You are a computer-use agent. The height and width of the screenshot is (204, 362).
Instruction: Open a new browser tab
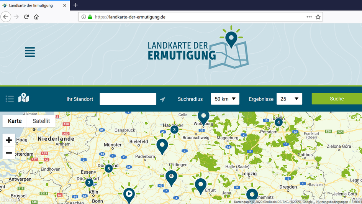(75, 5)
